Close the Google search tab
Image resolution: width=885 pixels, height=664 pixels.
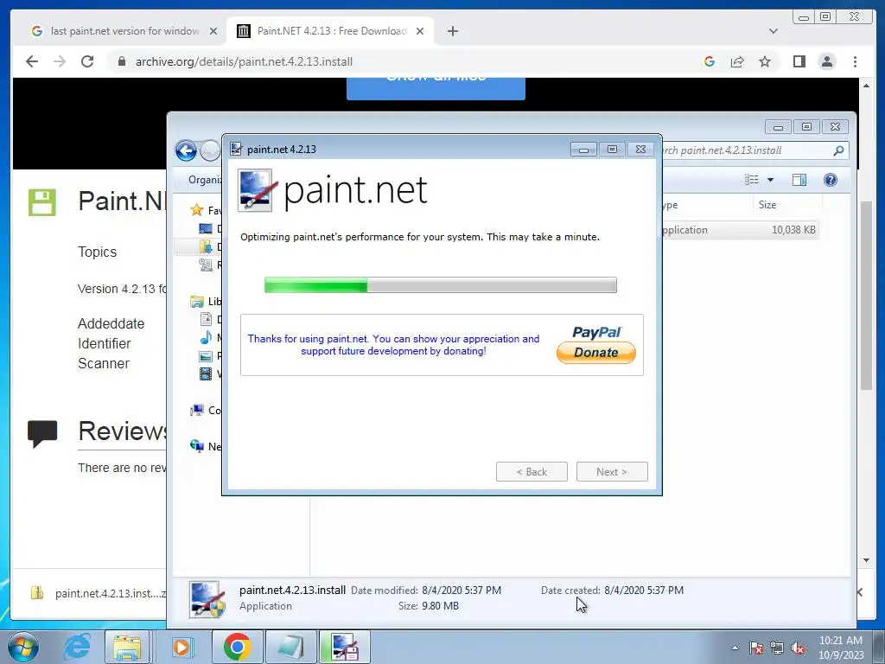pos(213,31)
